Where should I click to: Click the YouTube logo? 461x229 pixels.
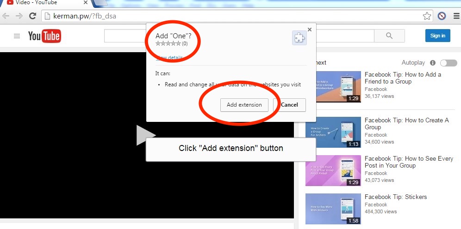pos(44,36)
